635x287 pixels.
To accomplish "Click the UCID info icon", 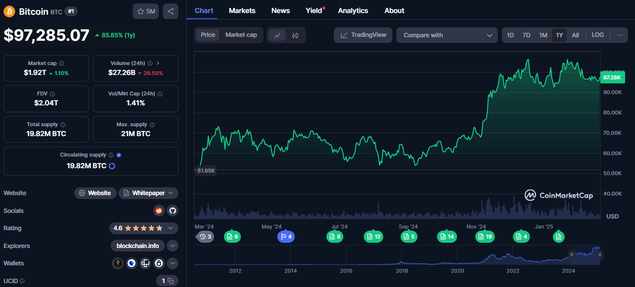I will 22,281.
